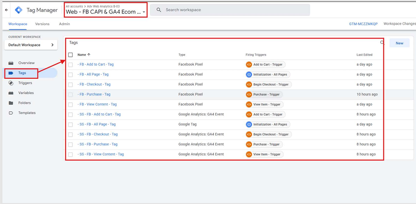
Task: Check the box for FB - Add to Cart - Tag
Action: (70, 64)
